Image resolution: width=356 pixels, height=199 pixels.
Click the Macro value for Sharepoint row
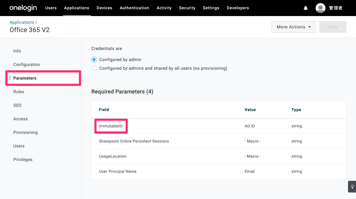click(252, 141)
